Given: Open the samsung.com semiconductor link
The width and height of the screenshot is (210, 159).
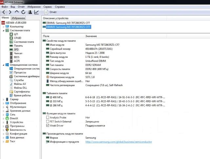Looking at the screenshot, I should point(119,142).
